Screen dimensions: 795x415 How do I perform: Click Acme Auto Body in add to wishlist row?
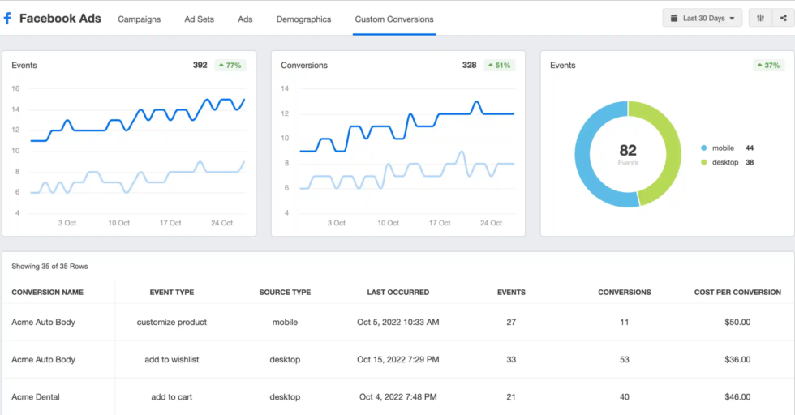click(44, 360)
